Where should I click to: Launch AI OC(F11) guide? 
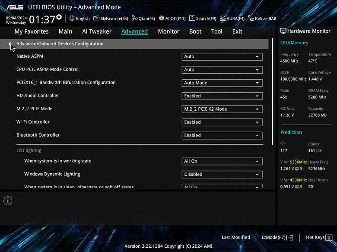click(172, 19)
